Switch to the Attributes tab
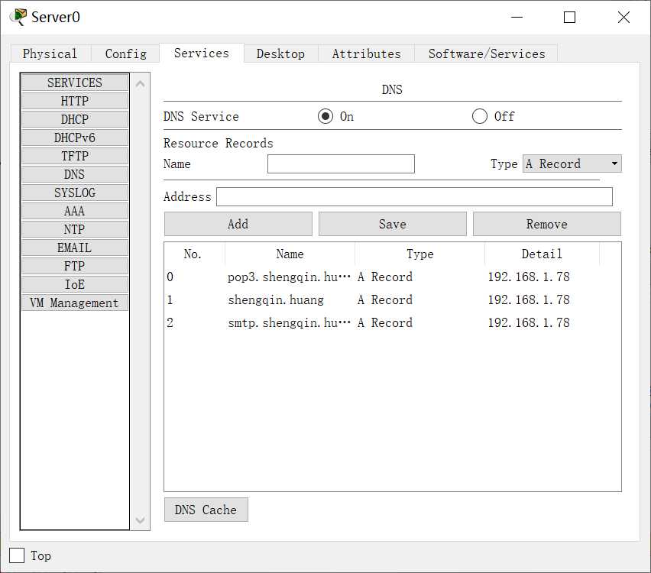651x573 pixels. tap(366, 53)
